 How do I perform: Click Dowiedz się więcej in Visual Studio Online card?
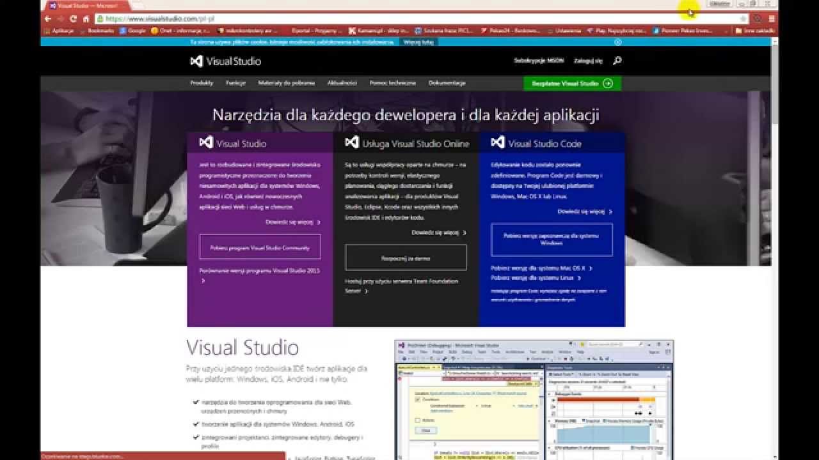pos(439,233)
